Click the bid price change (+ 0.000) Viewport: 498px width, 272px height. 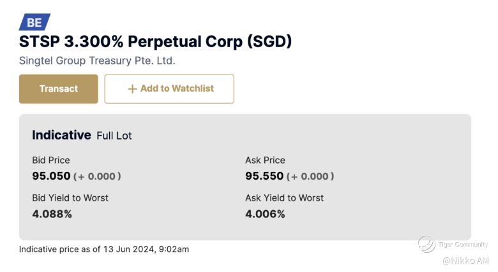pos(97,176)
